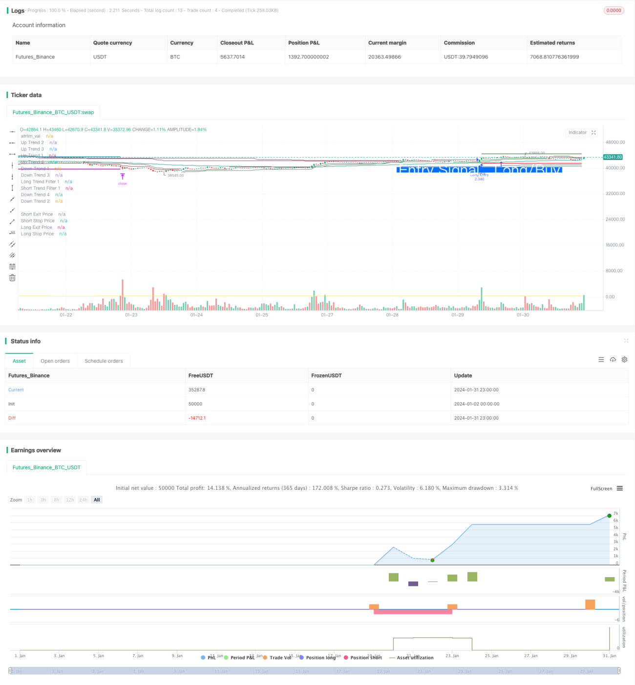Image resolution: width=635 pixels, height=685 pixels.
Task: Collapse the Status info panel
Action: [x=626, y=341]
